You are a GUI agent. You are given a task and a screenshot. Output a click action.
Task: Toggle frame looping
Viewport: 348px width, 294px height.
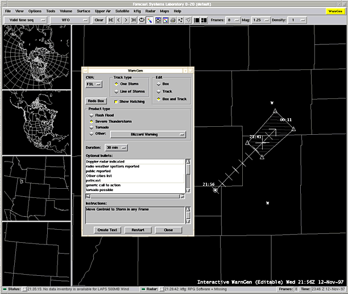(142, 20)
